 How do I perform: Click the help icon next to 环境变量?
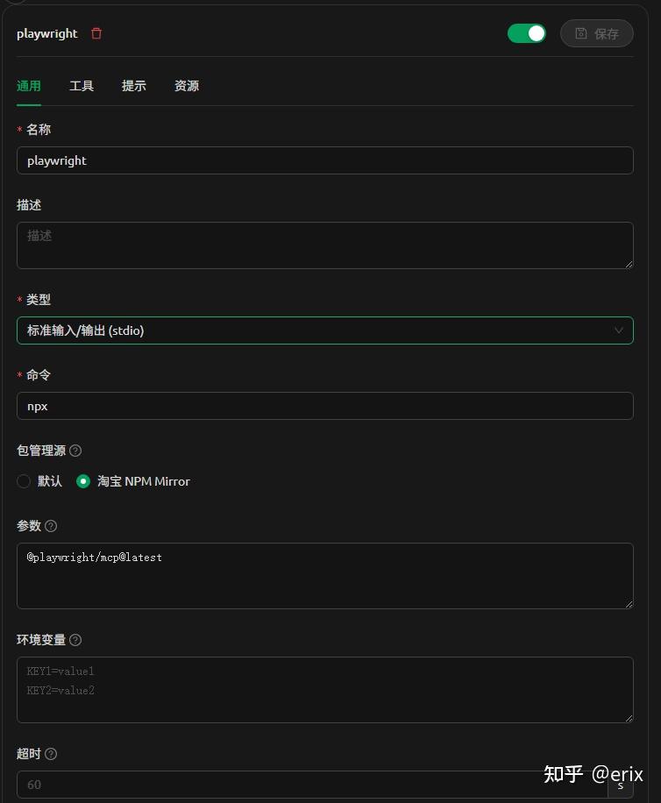tap(75, 640)
